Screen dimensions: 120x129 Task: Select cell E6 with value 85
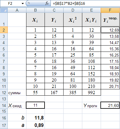click(x=91, y=55)
